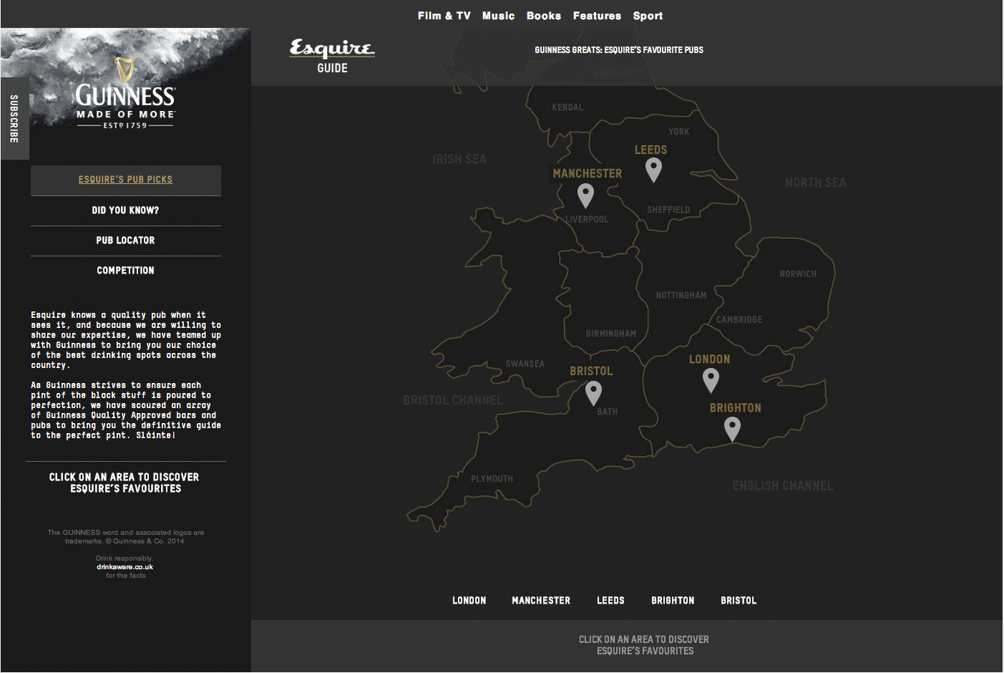This screenshot has height=673, width=1004.
Task: Open the Competition page
Action: [126, 271]
